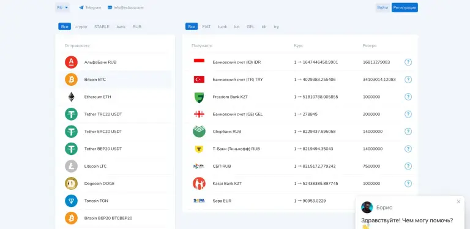Click the info@exbaza.com email link
This screenshot has height=229, width=470.
tap(125, 7)
